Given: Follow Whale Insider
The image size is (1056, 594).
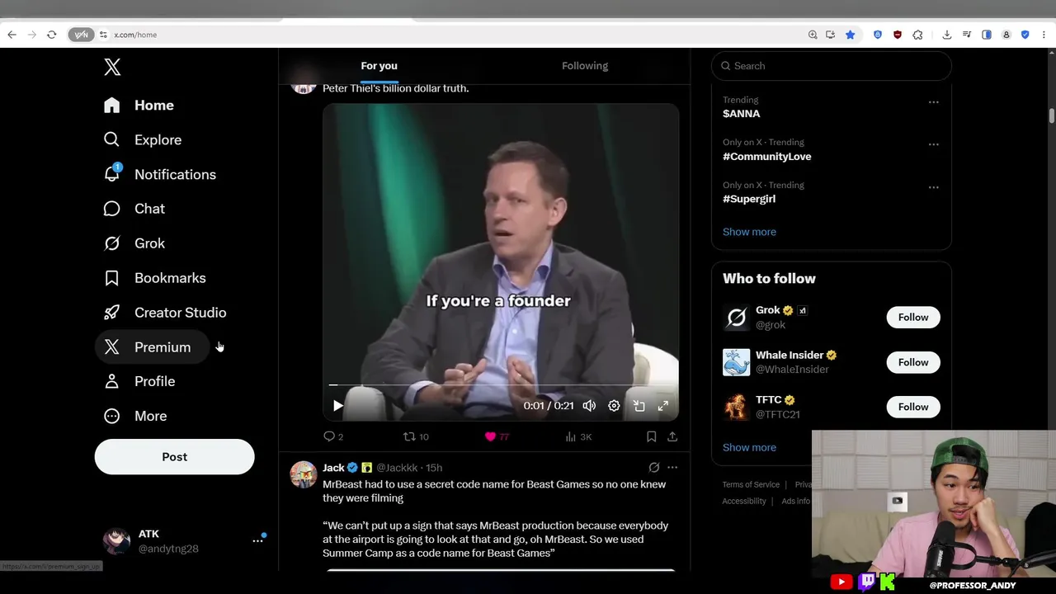Looking at the screenshot, I should [x=913, y=362].
